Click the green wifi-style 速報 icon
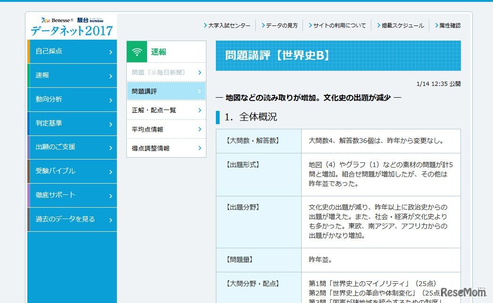 tap(136, 51)
